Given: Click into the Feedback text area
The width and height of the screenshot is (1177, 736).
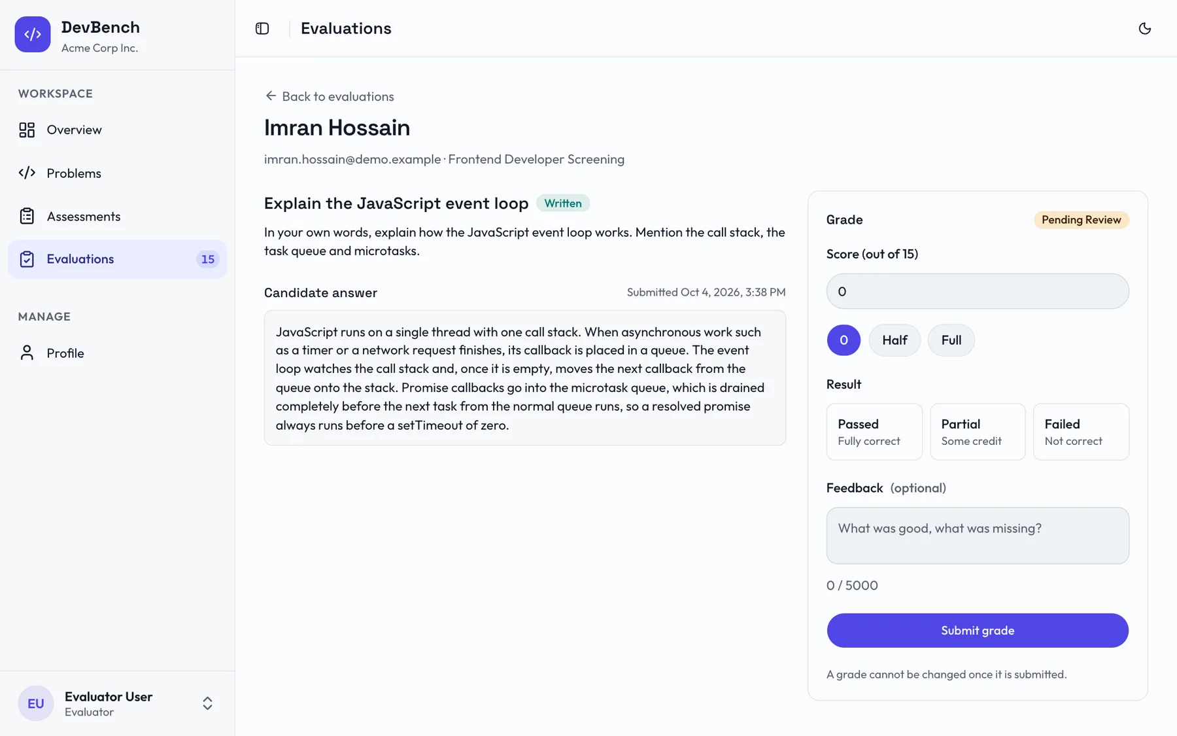Looking at the screenshot, I should click(978, 536).
